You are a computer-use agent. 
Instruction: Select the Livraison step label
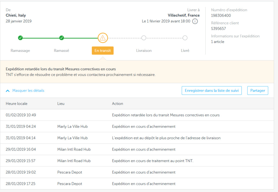click(x=144, y=51)
